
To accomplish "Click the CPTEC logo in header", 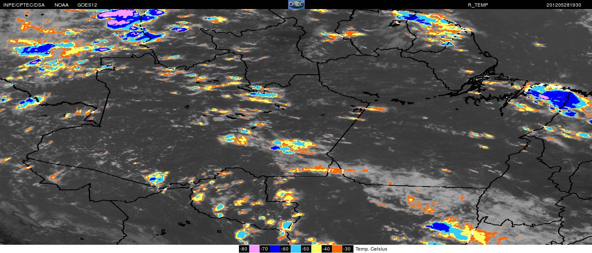I will tap(296, 5).
